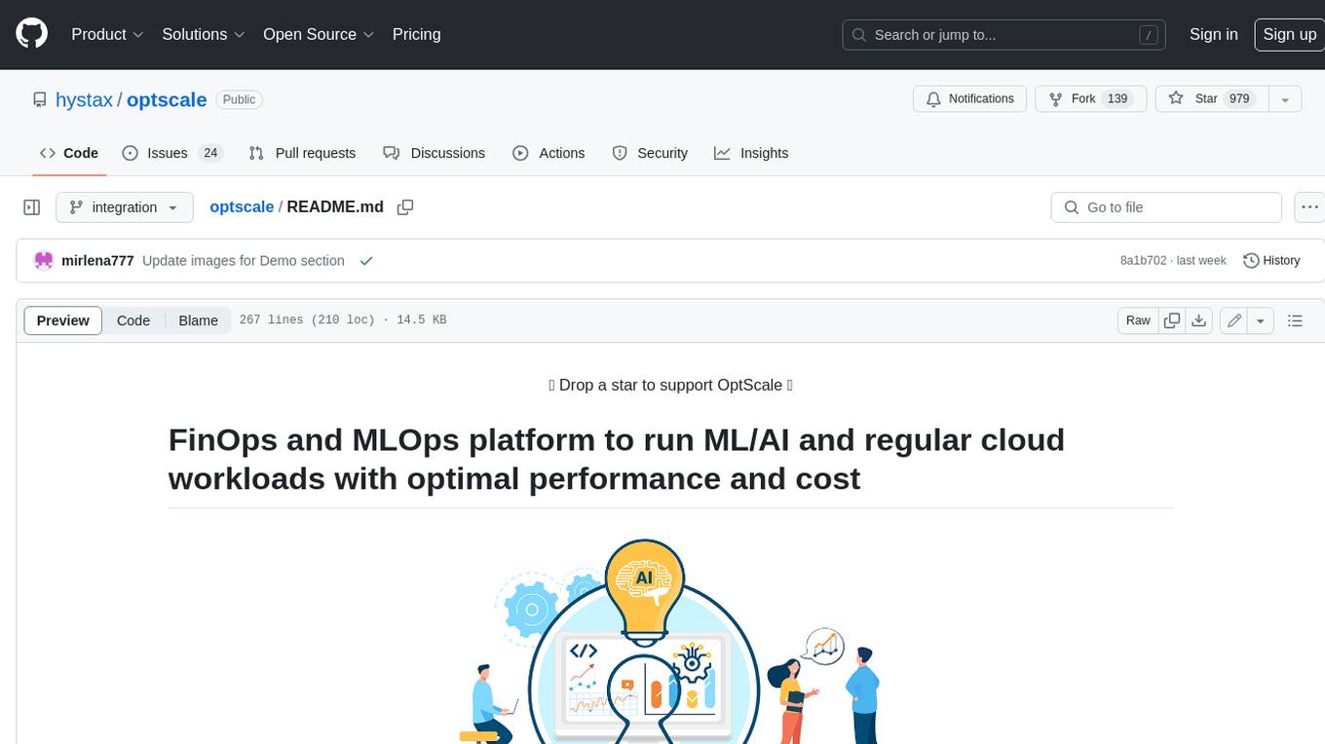This screenshot has width=1325, height=744.
Task: Switch to the Discussions tab
Action: point(434,153)
